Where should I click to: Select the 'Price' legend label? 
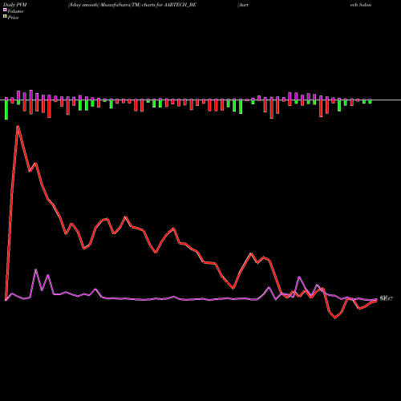click(x=13, y=18)
